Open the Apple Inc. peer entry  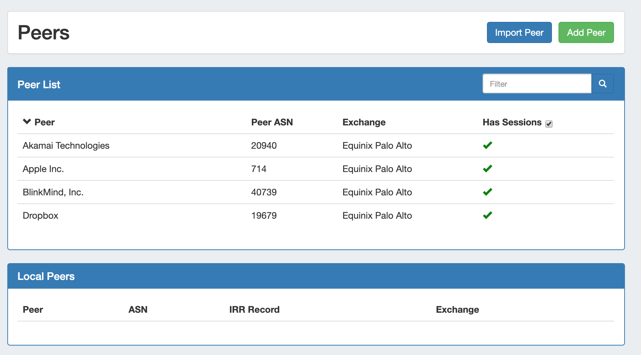[43, 169]
